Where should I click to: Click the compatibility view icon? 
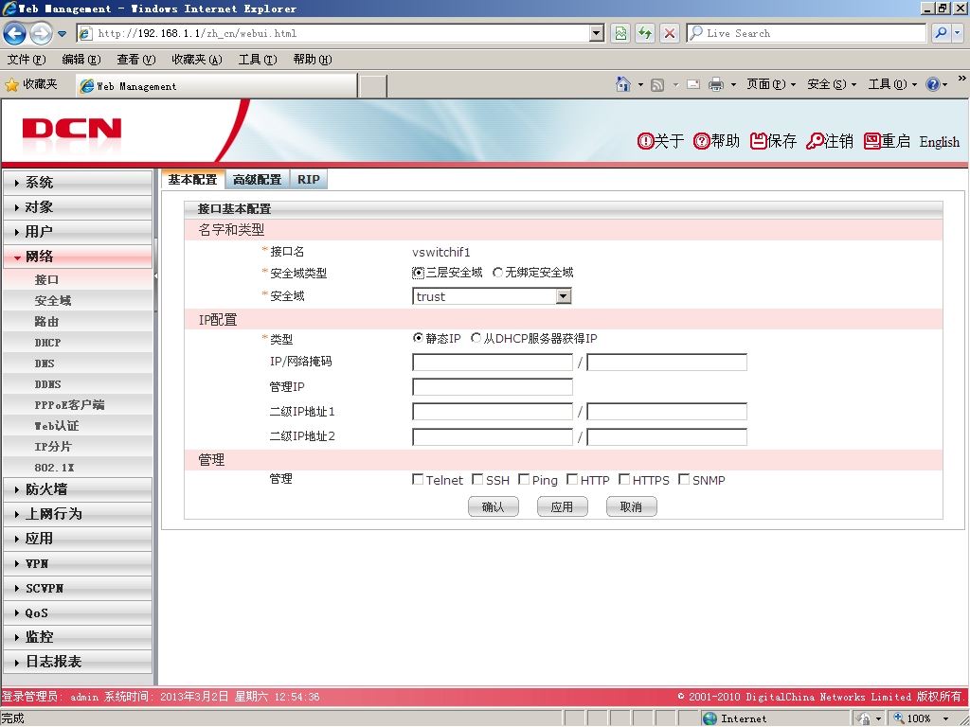click(620, 33)
